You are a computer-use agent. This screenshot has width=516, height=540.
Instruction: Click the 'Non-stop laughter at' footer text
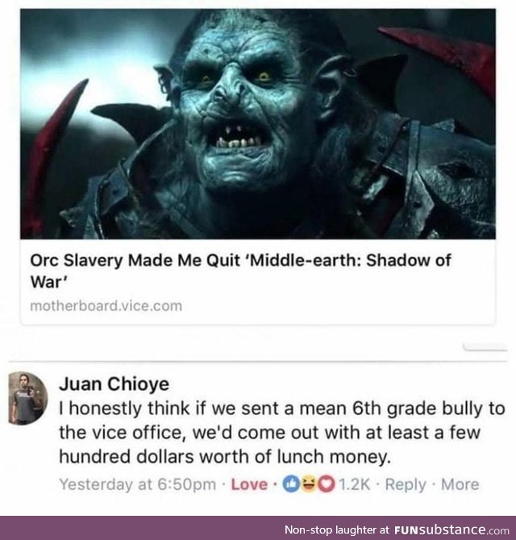click(337, 530)
